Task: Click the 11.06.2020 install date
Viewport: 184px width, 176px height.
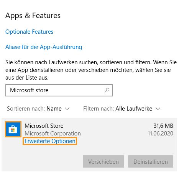Action: [160, 134]
